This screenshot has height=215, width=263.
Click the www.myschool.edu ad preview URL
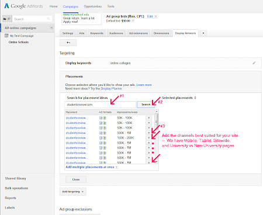click(76, 15)
